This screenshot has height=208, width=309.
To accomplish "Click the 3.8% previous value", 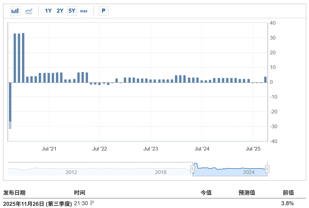I will pos(288,203).
